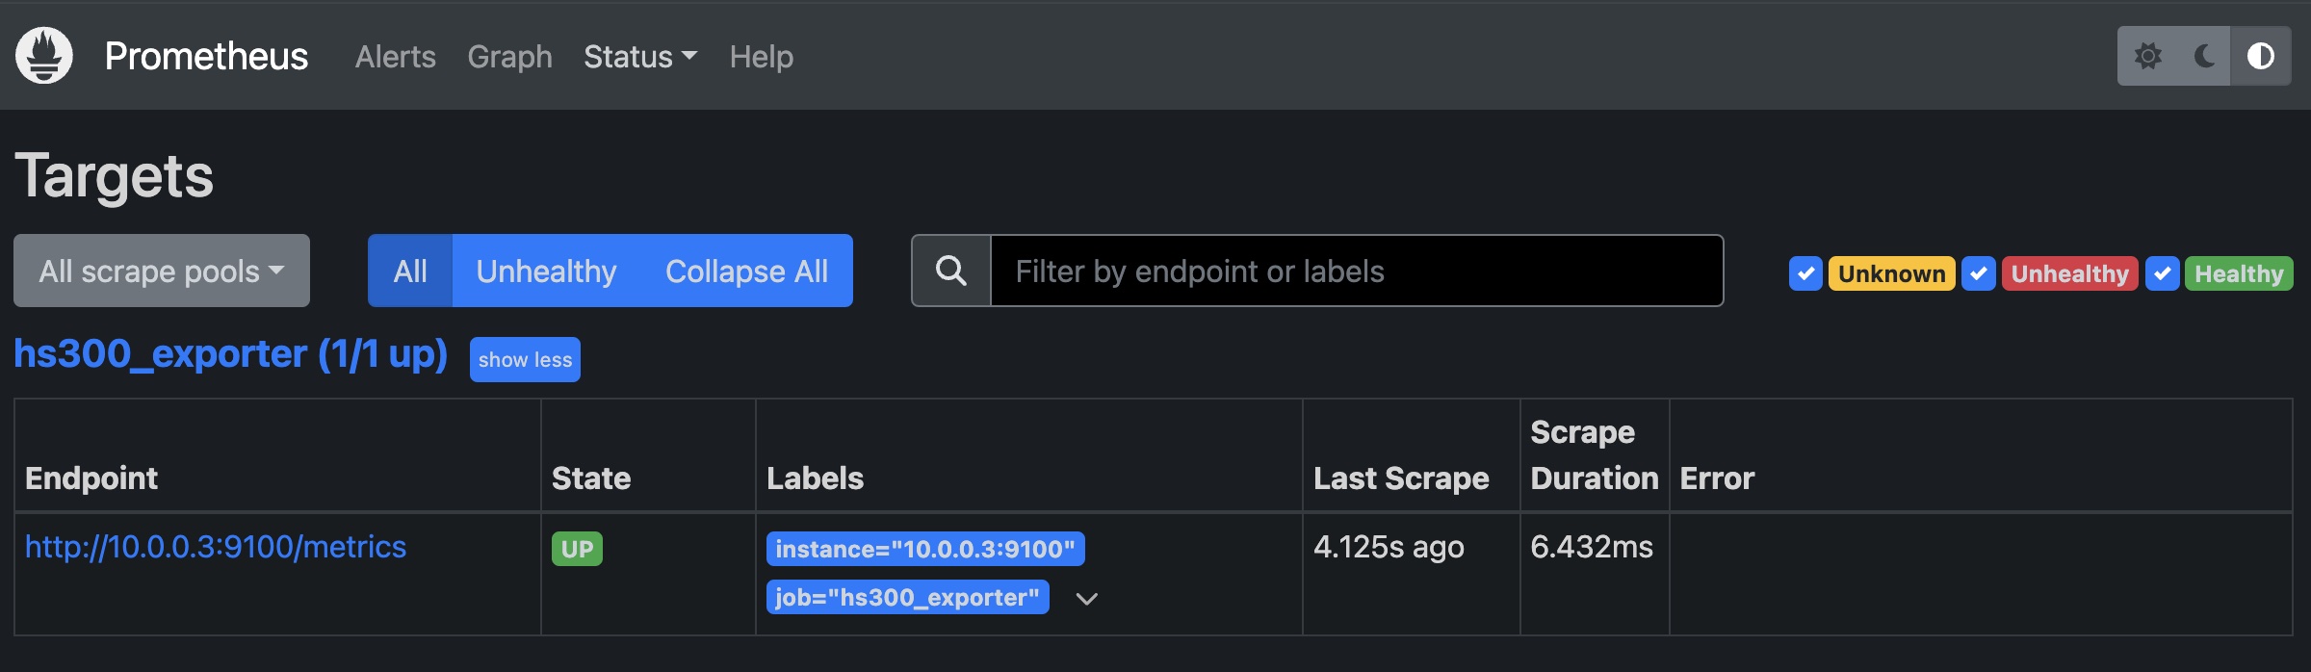Viewport: 2311px width, 672px height.
Task: Open the Help link in navbar
Action: tap(761, 57)
